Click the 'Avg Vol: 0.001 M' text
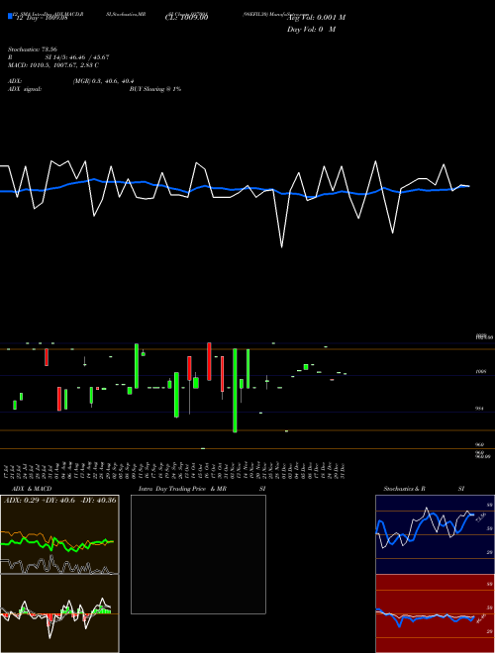Viewport: 495px width, 653px height. pyautogui.click(x=316, y=18)
